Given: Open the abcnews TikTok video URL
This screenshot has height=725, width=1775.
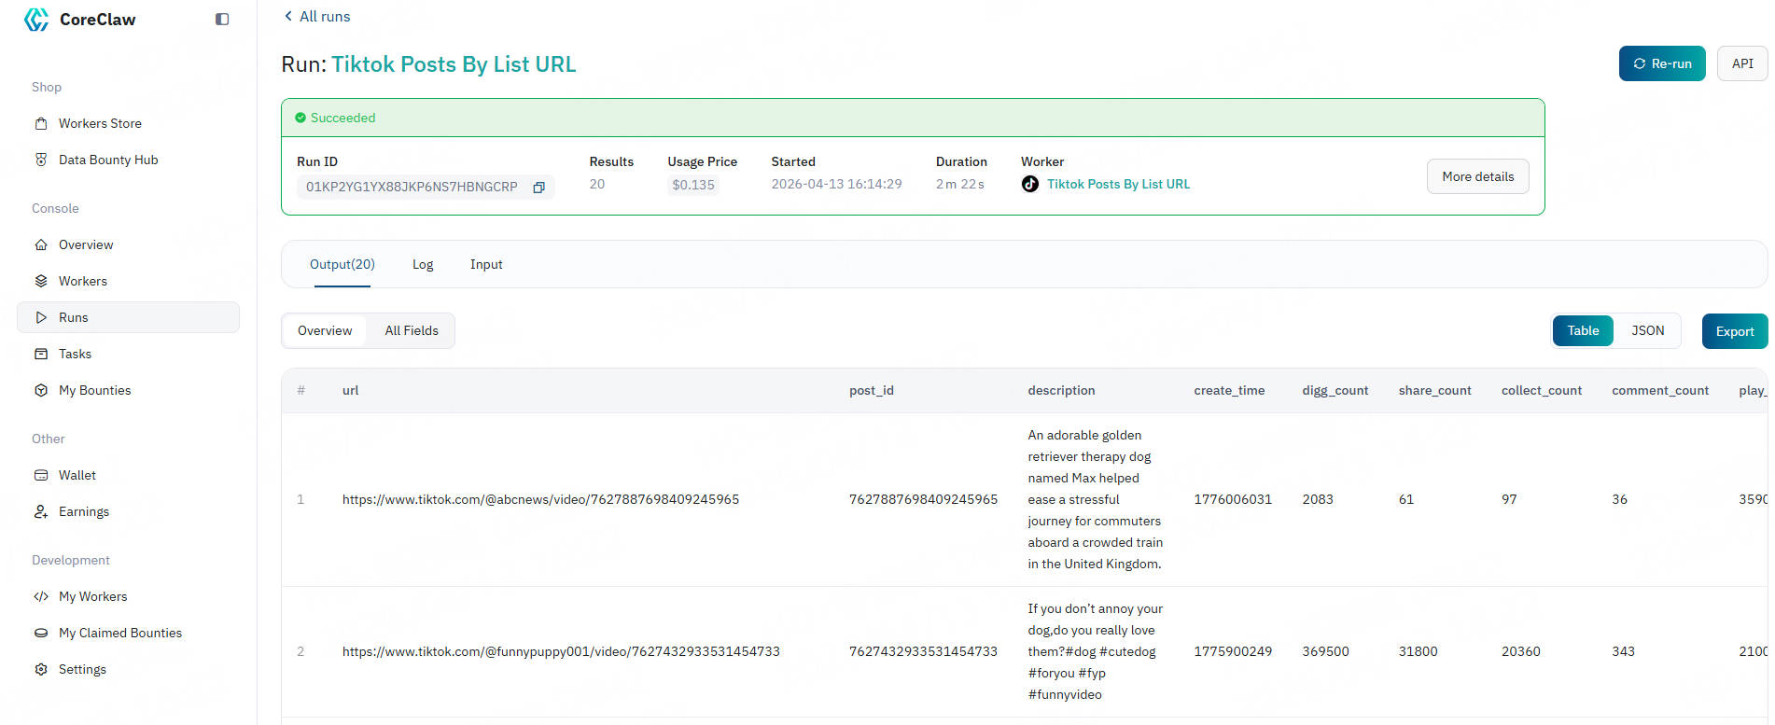Looking at the screenshot, I should (x=540, y=500).
